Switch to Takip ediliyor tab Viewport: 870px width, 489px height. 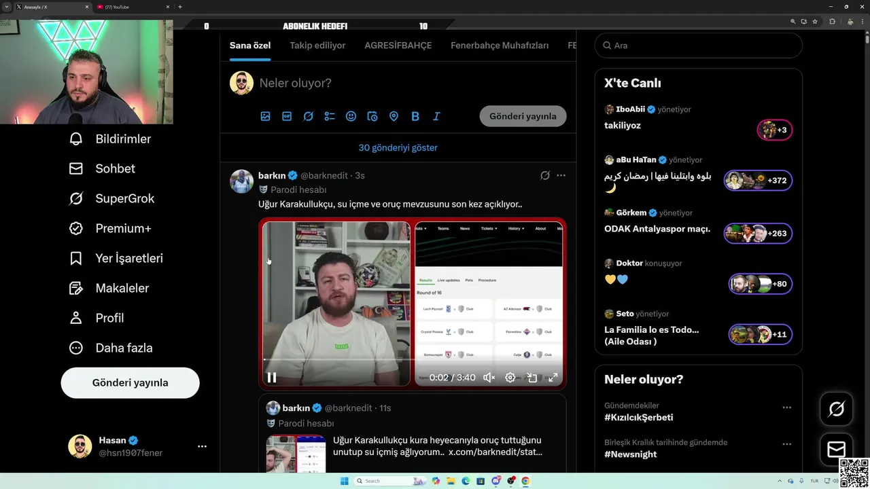(317, 46)
